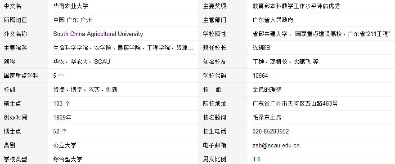Select the 广东省人民政府 governing department value
This screenshot has height=164, width=395.
[x=273, y=20]
